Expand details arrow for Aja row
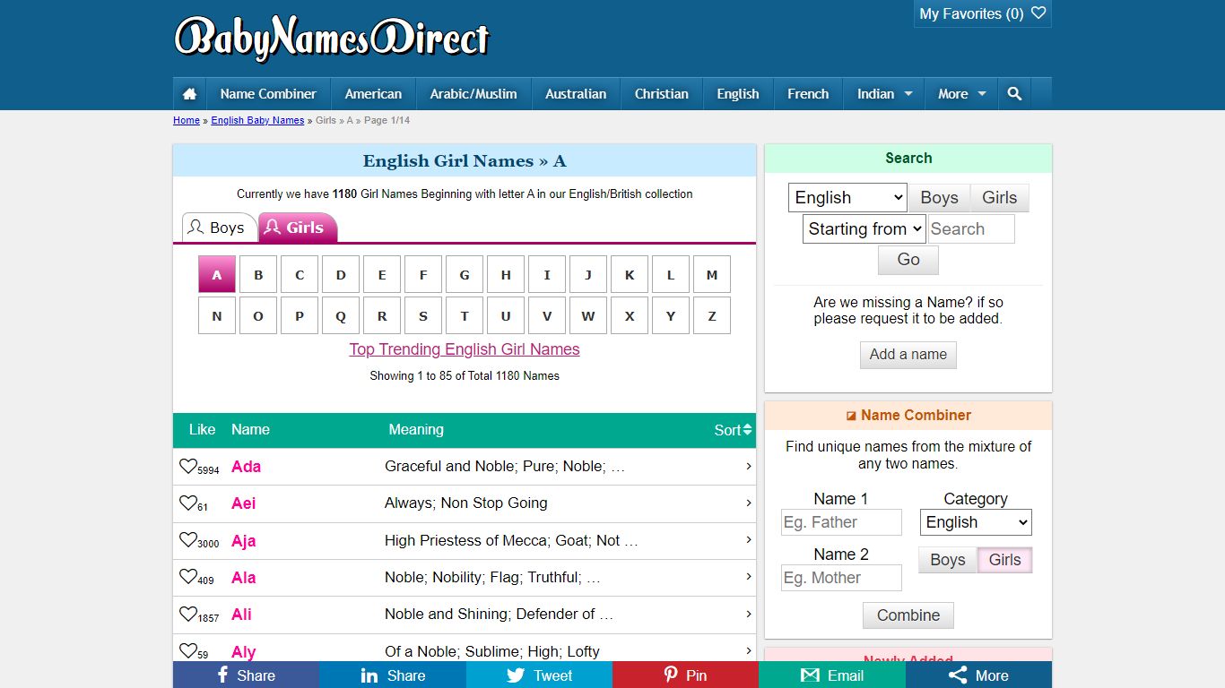The image size is (1225, 688). pyautogui.click(x=748, y=539)
